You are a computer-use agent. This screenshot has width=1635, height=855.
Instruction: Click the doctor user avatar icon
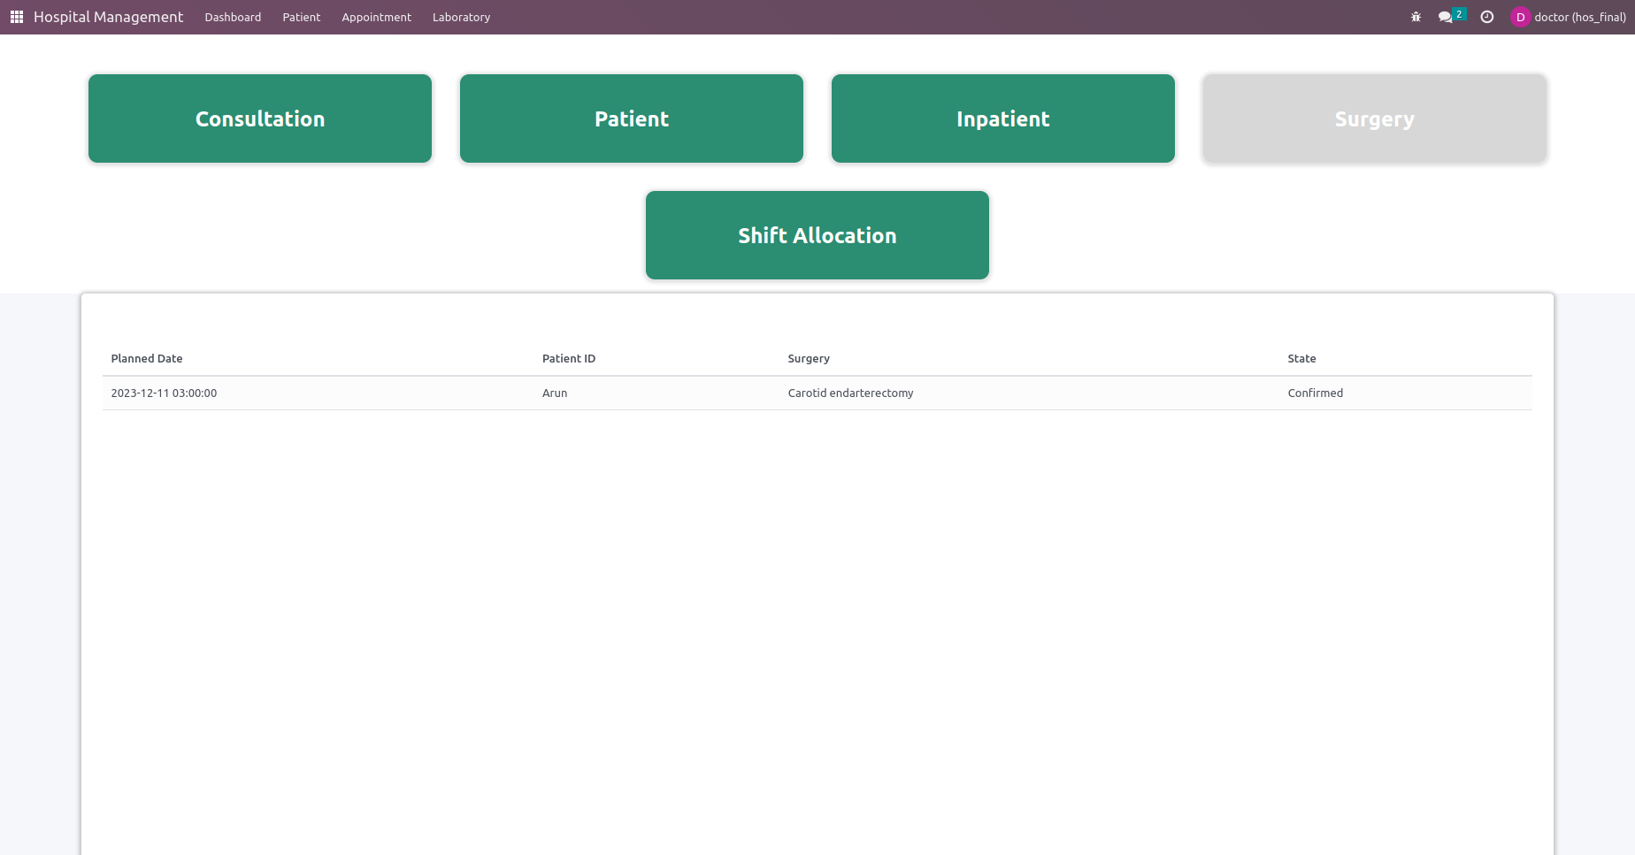[1520, 17]
